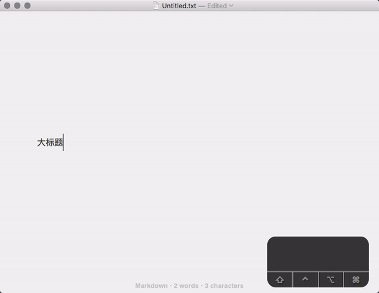Click the Shift key icon in overlay

point(280,280)
